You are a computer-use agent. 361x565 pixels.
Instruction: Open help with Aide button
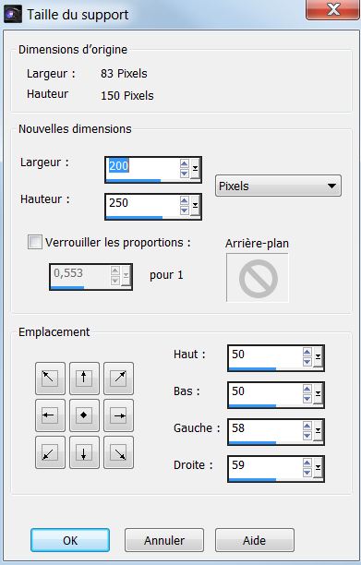(254, 540)
